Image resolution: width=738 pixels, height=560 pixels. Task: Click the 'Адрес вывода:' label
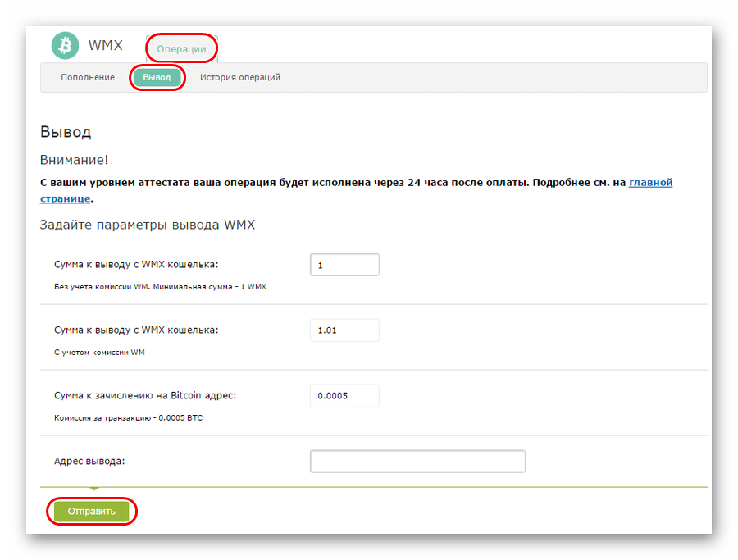point(89,461)
